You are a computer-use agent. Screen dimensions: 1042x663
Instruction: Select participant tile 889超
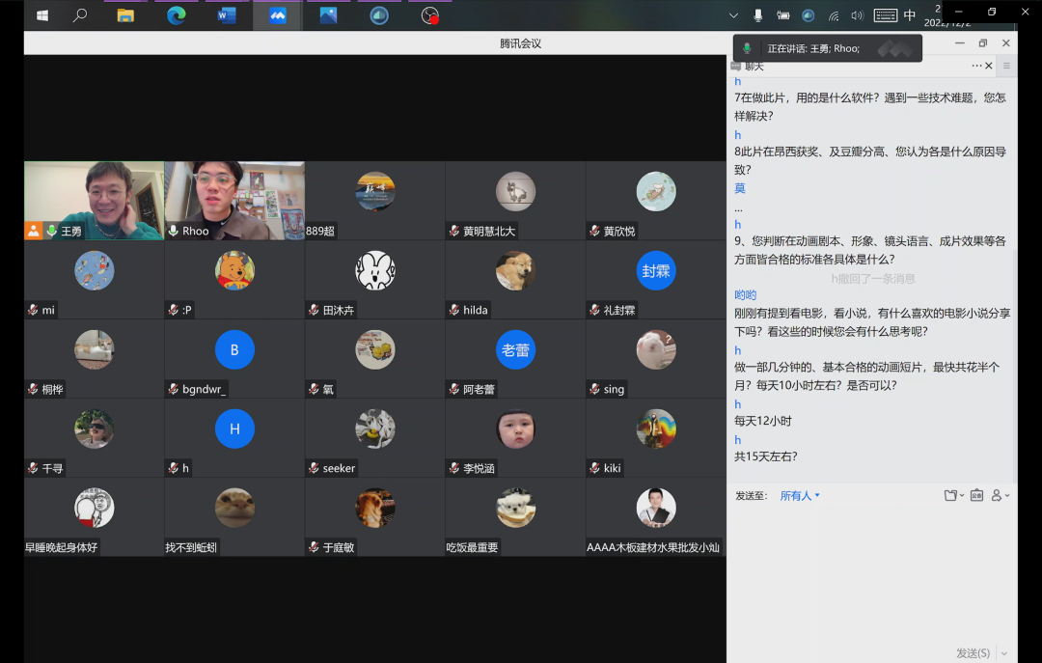(x=374, y=200)
